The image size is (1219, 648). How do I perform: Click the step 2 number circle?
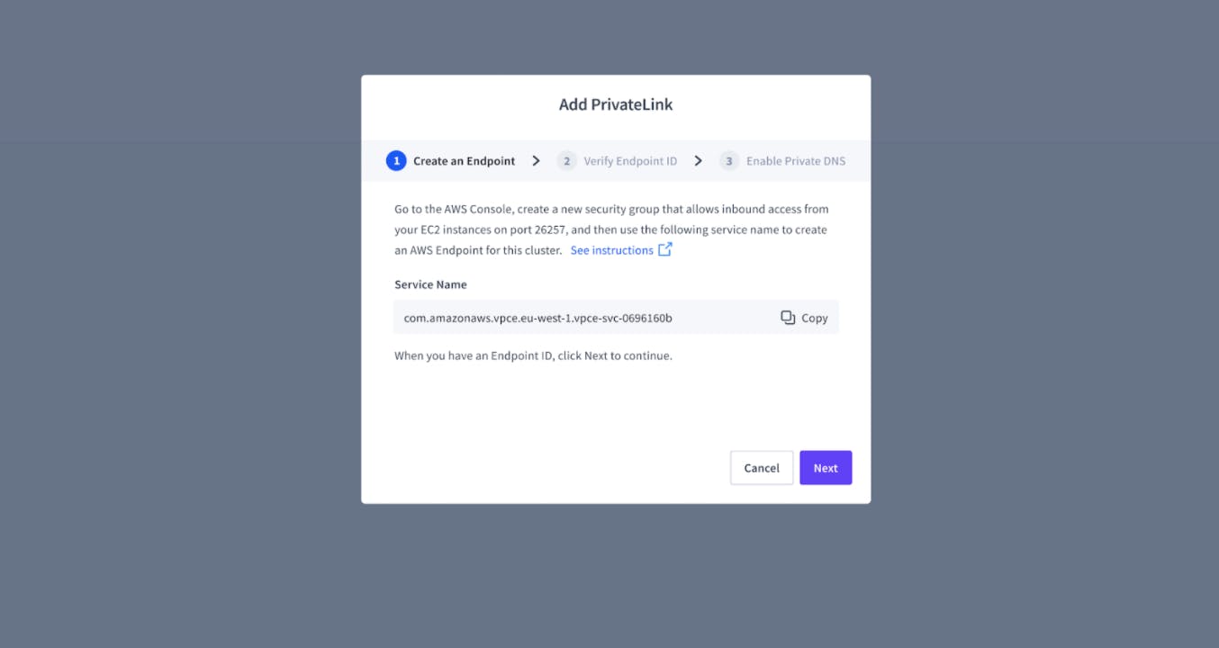[566, 161]
